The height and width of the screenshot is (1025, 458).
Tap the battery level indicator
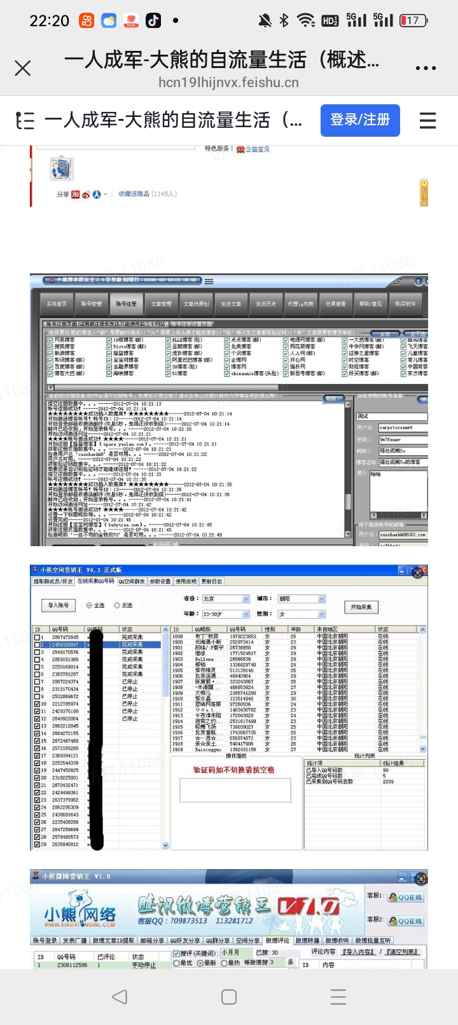pyautogui.click(x=413, y=20)
